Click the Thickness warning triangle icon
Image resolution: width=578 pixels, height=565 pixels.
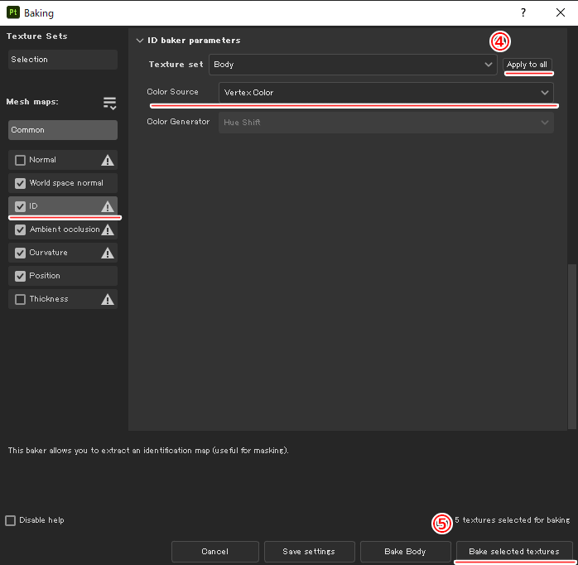(107, 300)
